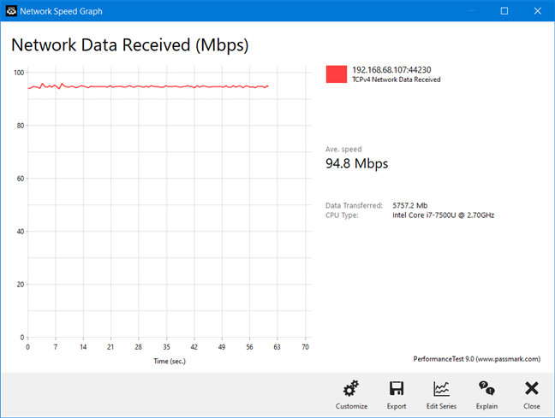
Task: Click the 35 x-axis tick label
Action: (166, 347)
